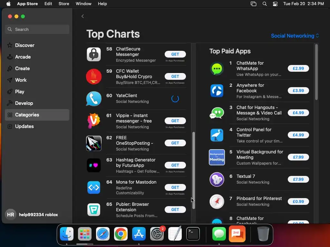Open the ChatSecure Messenger app icon
The image size is (330, 247).
click(94, 54)
